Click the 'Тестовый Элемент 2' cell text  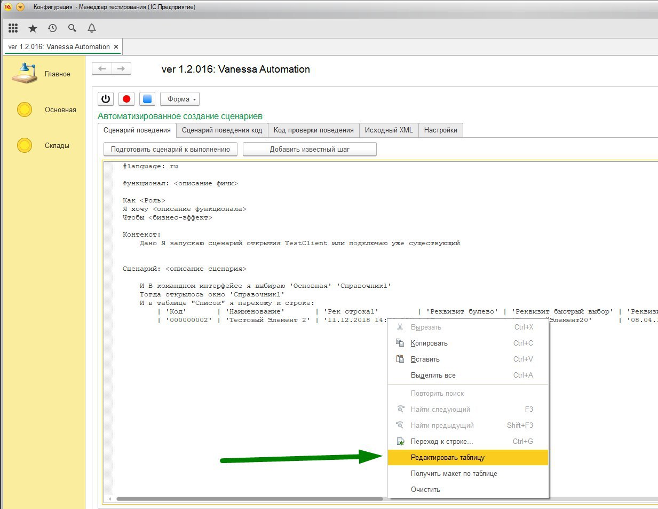point(268,320)
